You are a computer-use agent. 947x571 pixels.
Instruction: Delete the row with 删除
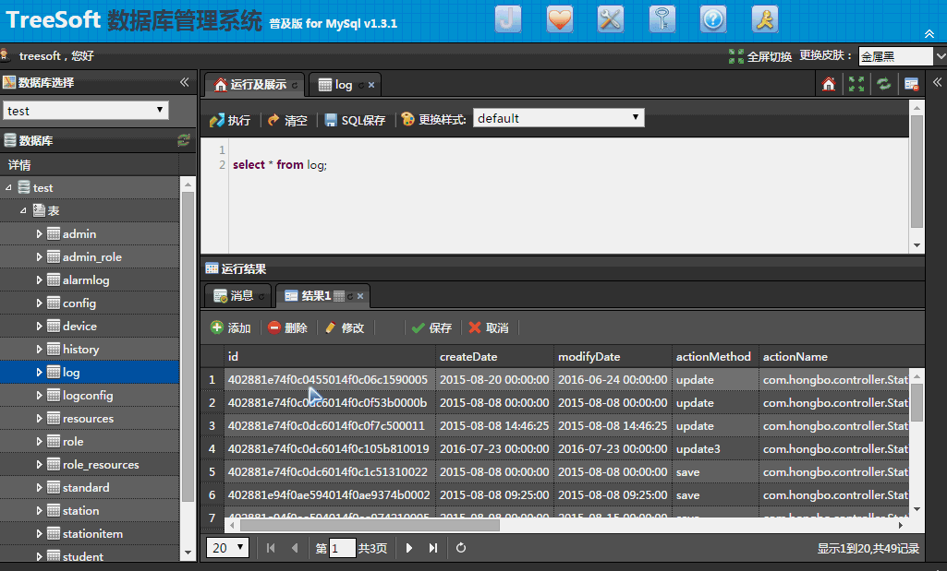click(287, 327)
